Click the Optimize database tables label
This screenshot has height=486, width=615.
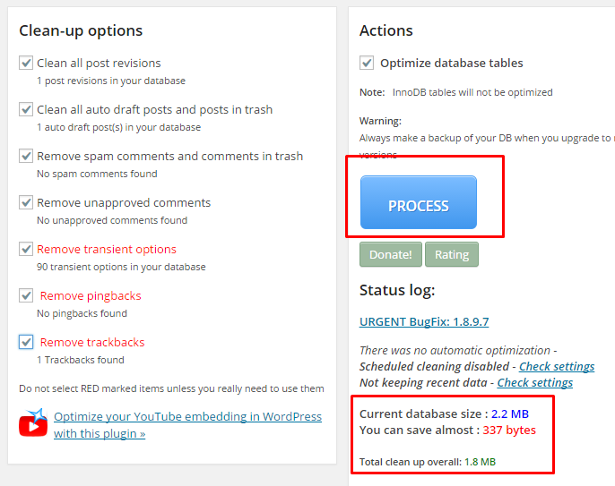click(452, 63)
